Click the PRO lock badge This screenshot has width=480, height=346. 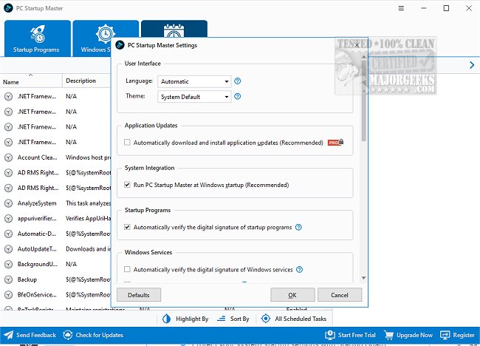(x=335, y=142)
